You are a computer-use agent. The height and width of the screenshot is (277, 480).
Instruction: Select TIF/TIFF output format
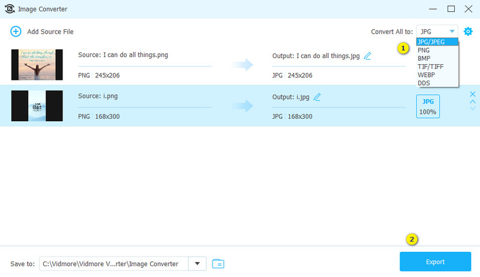pos(431,67)
